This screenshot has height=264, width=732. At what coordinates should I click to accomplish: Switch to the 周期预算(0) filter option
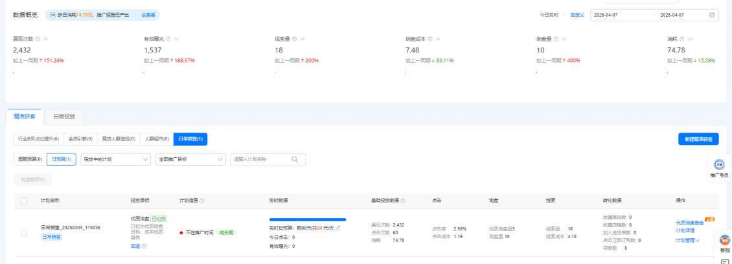31,159
